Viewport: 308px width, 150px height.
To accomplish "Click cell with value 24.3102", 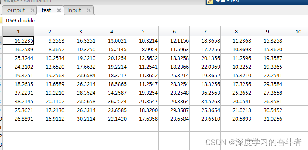I will 18,67.
